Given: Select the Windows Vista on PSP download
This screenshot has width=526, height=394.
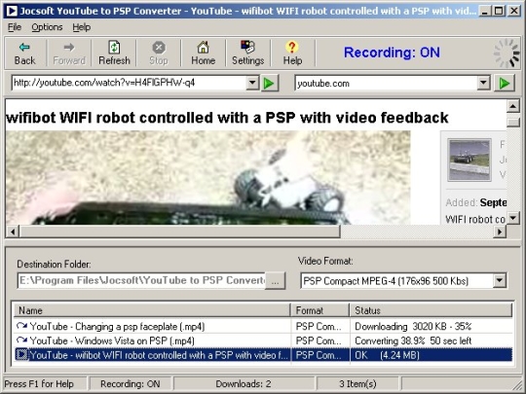Looking at the screenshot, I should (x=263, y=340).
